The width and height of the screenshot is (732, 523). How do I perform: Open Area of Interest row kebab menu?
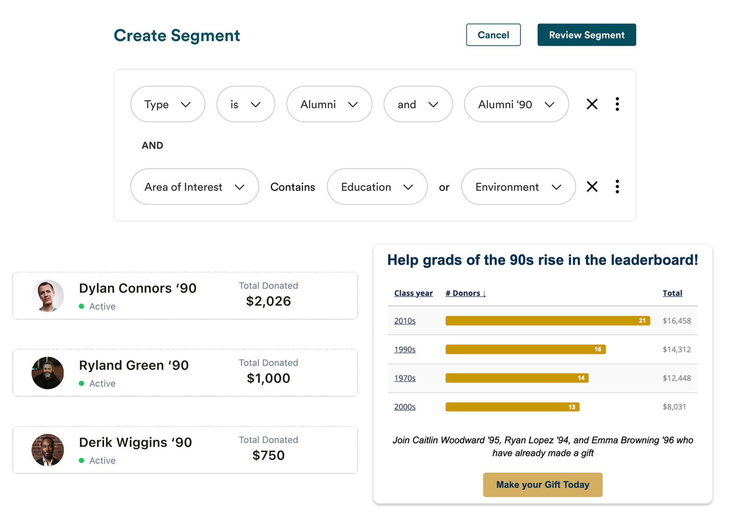[617, 186]
